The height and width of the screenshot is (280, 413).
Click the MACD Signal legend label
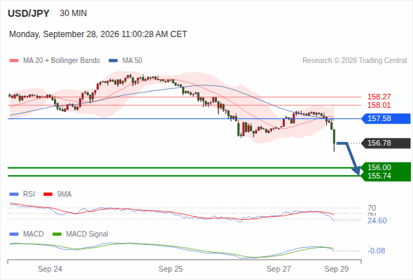87,234
